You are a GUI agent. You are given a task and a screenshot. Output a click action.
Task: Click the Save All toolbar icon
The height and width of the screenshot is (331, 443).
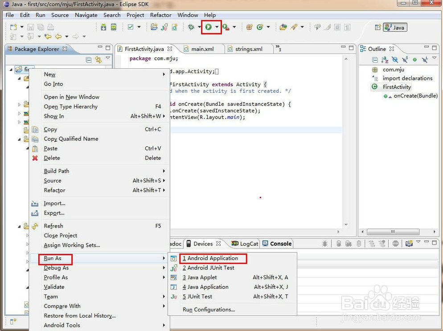click(41, 27)
